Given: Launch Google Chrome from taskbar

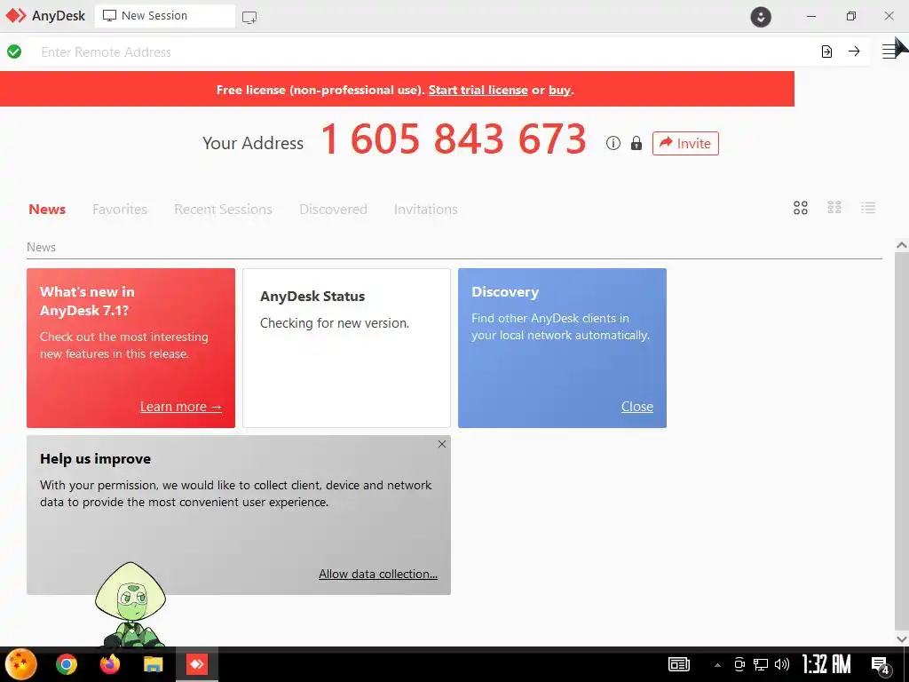Looking at the screenshot, I should pos(66,664).
